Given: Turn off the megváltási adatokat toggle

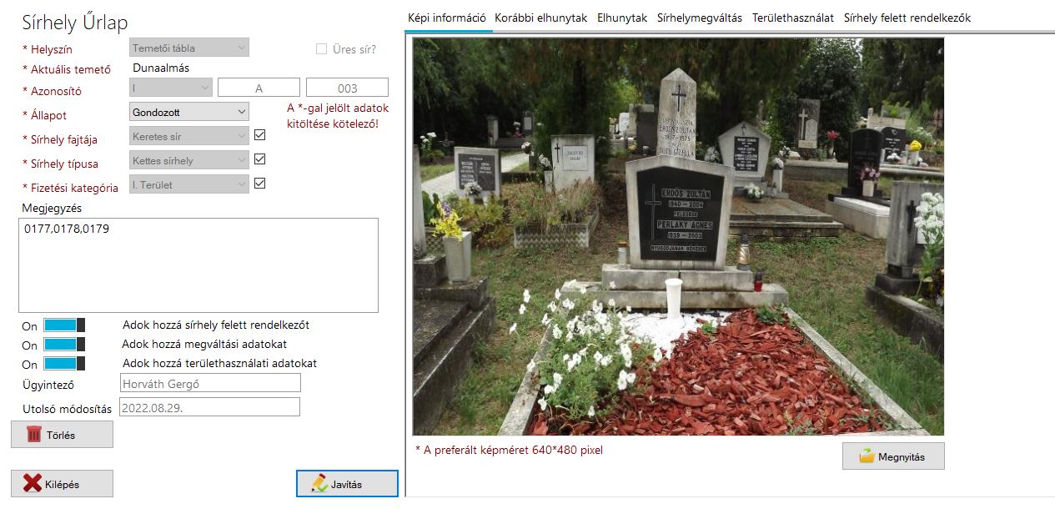Looking at the screenshot, I should pos(64,345).
